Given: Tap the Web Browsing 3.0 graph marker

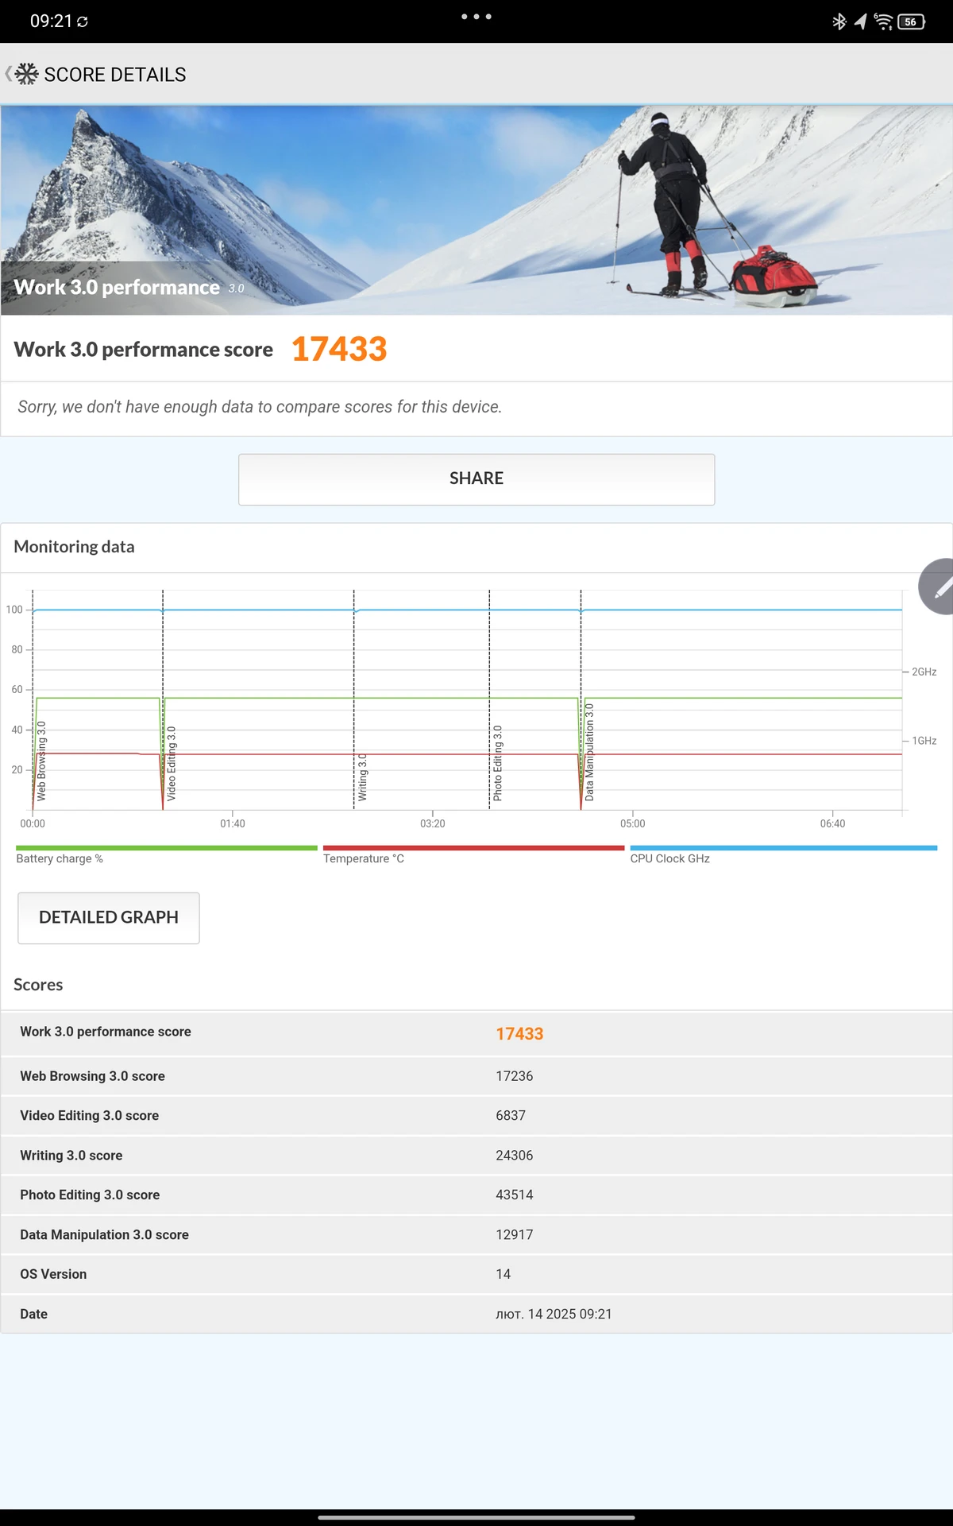Looking at the screenshot, I should pos(41,761).
